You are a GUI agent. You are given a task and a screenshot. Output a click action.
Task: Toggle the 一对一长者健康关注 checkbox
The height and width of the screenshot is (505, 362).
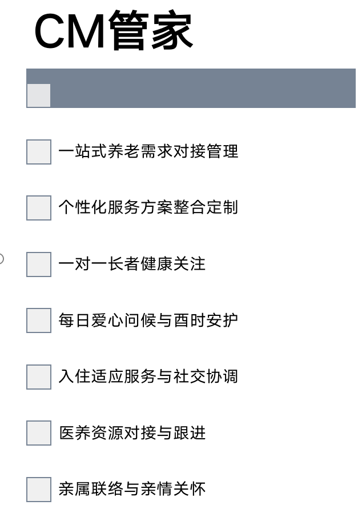point(39,264)
